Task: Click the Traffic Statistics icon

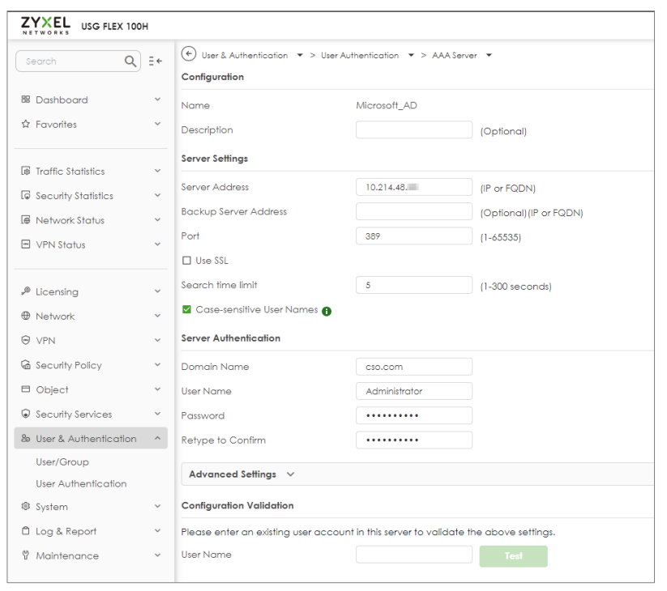Action: pyautogui.click(x=25, y=171)
